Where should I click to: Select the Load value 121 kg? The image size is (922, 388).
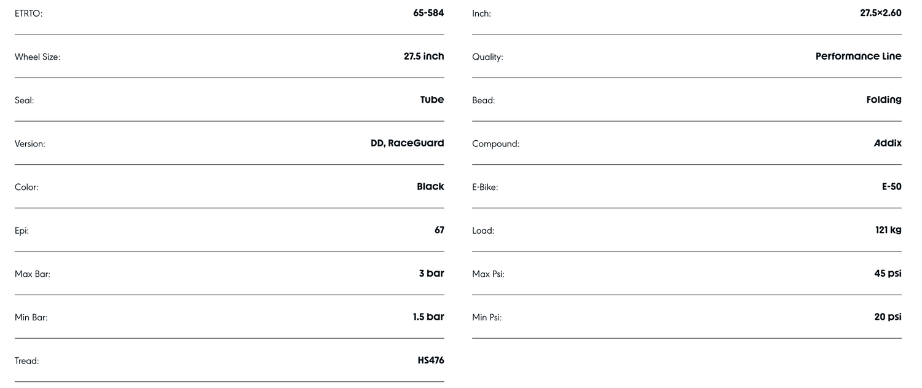888,230
